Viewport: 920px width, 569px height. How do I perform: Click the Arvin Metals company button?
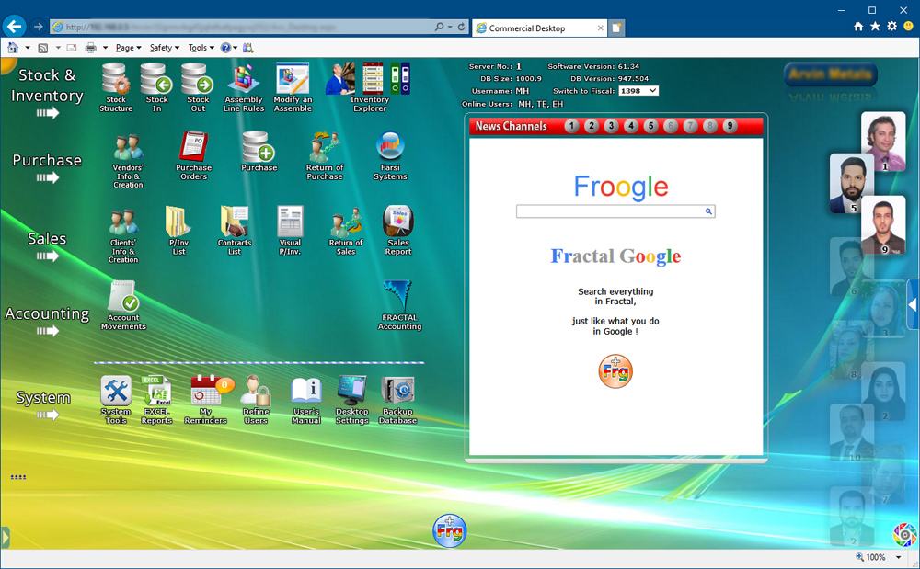click(831, 74)
